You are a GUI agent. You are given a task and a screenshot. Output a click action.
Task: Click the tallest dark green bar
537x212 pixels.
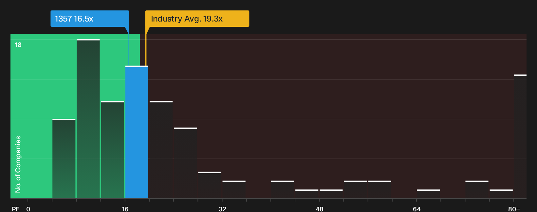(88, 119)
